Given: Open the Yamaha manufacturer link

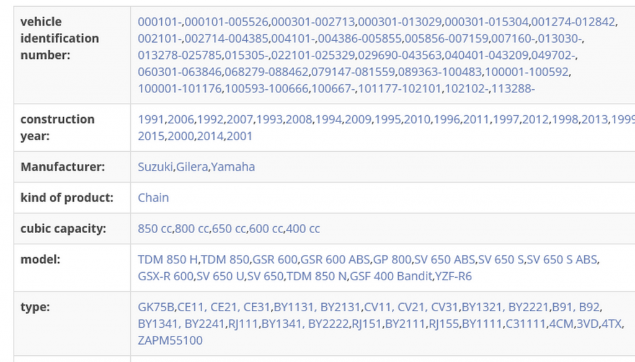Looking at the screenshot, I should [x=233, y=167].
